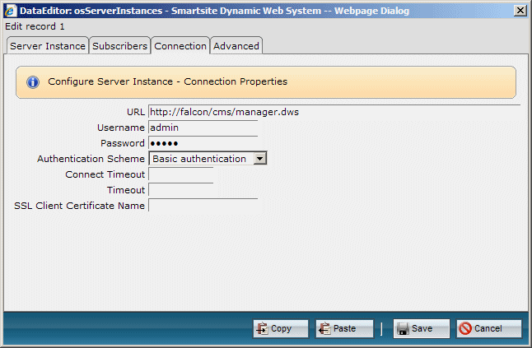The image size is (532, 348).
Task: Select the Connection tab
Action: pos(180,46)
